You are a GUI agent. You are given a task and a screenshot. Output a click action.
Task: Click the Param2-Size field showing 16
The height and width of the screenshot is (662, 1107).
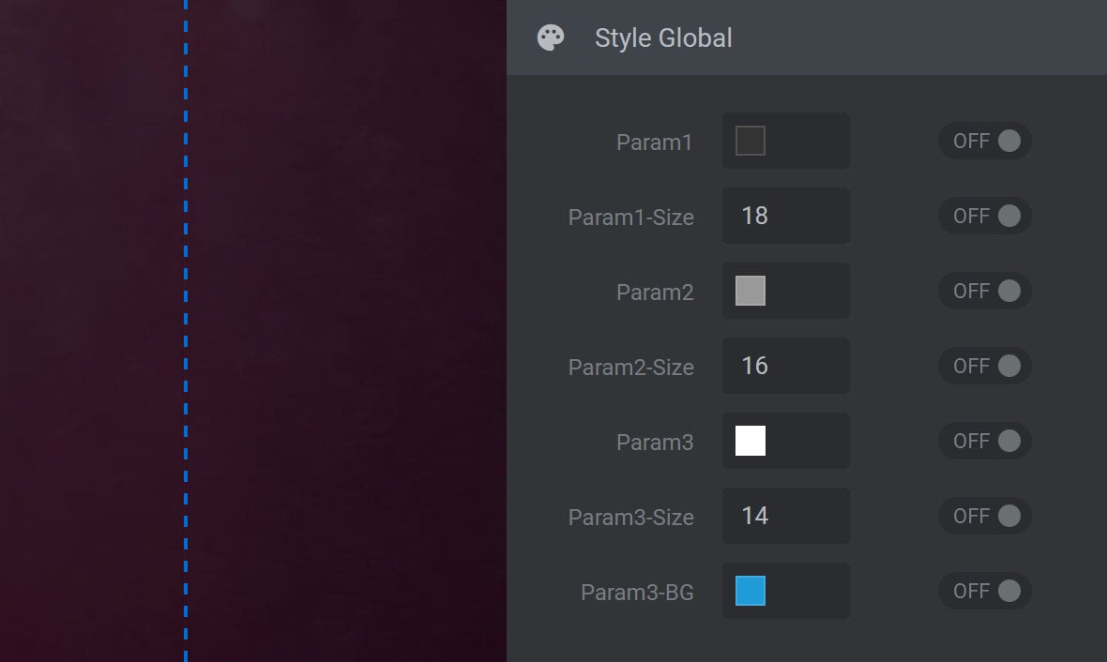(x=786, y=366)
